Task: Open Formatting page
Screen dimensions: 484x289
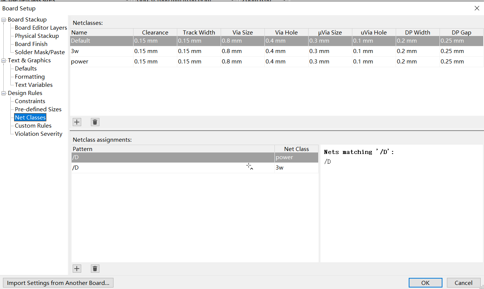Action: 30,77
